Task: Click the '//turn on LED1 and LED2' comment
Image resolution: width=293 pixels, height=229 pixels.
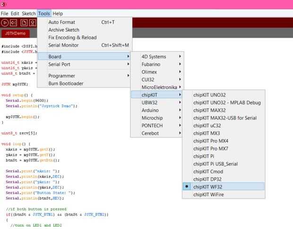Action: tap(36, 225)
